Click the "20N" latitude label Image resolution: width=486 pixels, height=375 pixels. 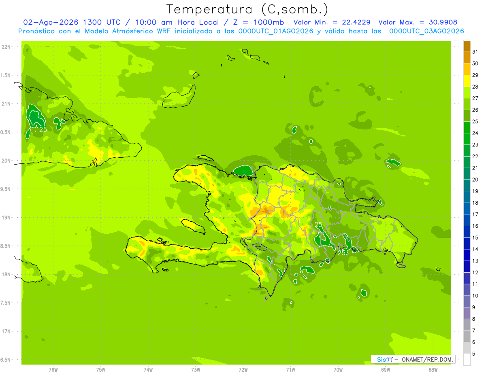pyautogui.click(x=6, y=161)
